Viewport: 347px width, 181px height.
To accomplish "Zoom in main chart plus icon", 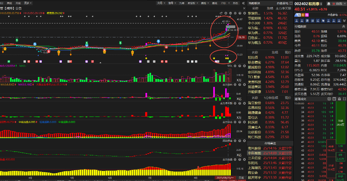I will tap(226, 13).
